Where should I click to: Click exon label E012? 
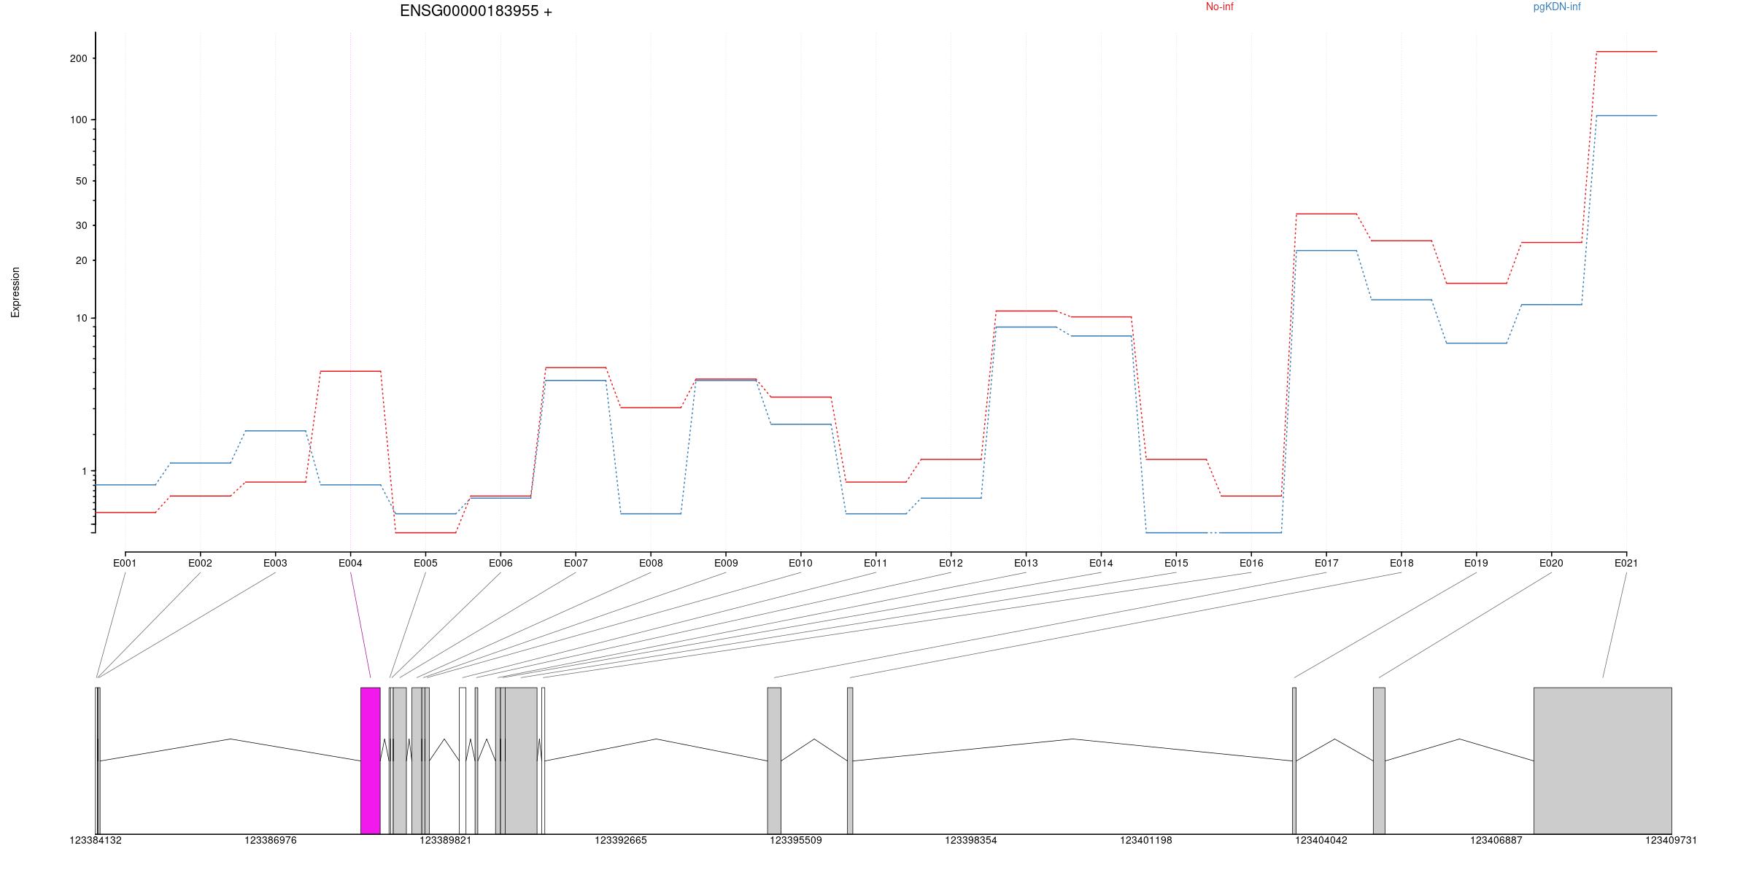click(951, 563)
